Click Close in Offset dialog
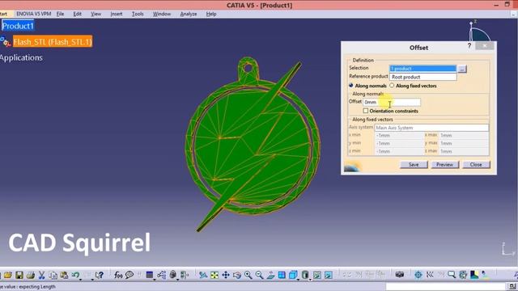The height and width of the screenshot is (291, 518). coord(476,164)
